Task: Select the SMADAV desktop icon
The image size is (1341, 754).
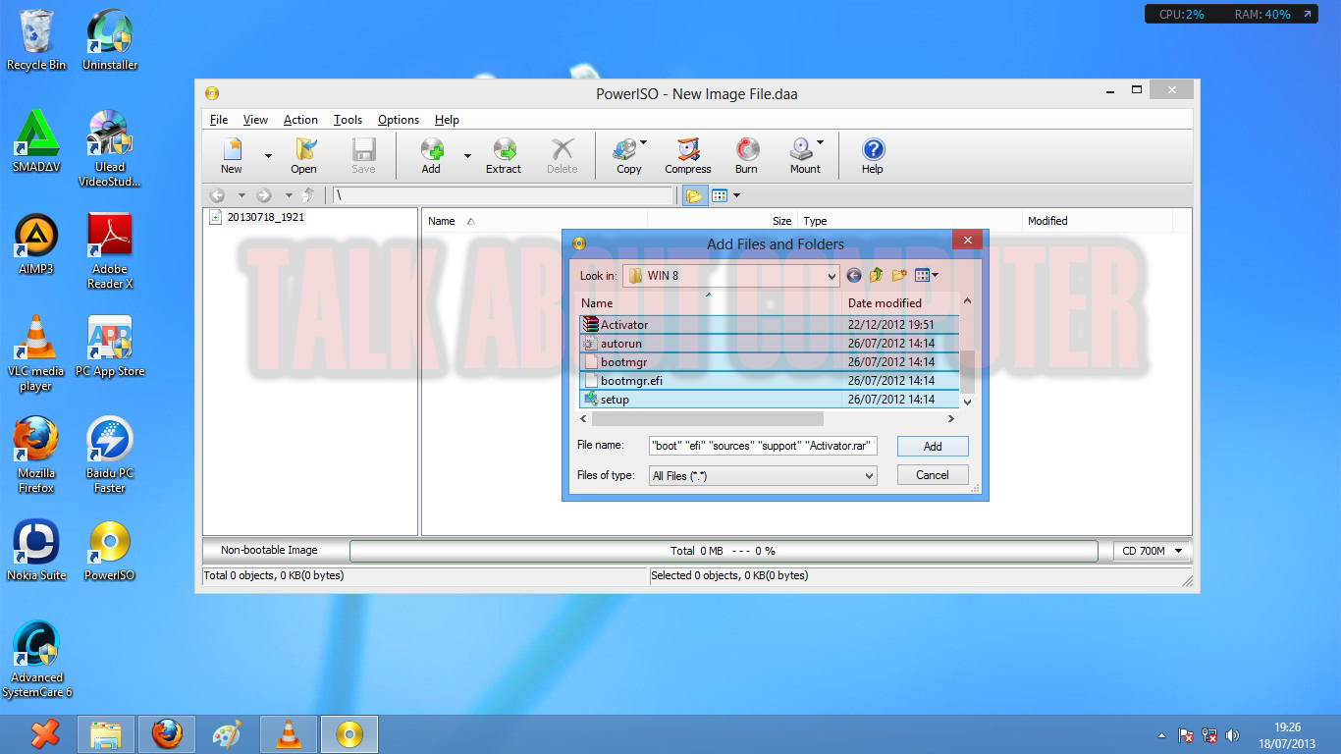Action: coord(36,141)
